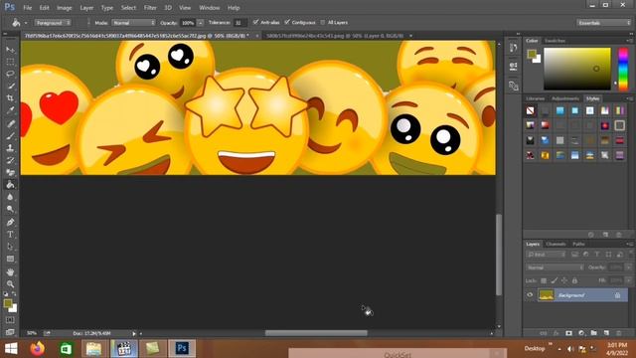636x358 pixels.
Task: Create new adjustment layer icon
Action: click(581, 333)
